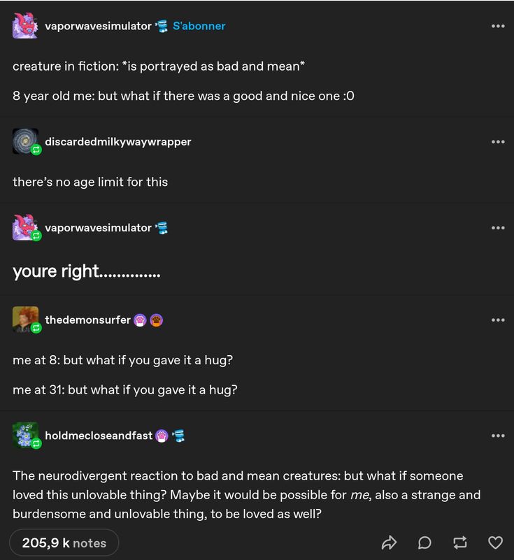Open the holdmecloseandfast username link
The image size is (514, 560).
(x=99, y=436)
